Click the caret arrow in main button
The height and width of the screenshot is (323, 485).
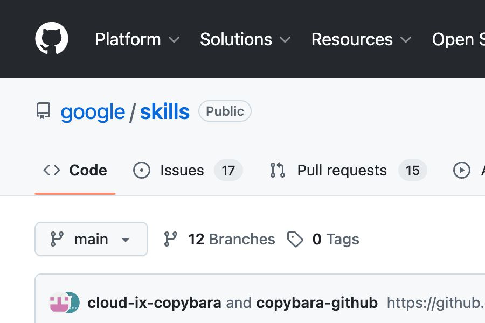126,240
